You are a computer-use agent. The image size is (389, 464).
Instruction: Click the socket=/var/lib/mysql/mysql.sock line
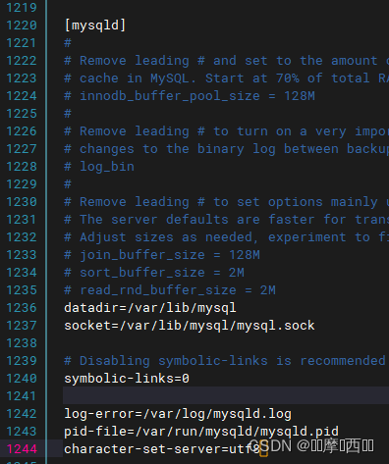point(190,326)
